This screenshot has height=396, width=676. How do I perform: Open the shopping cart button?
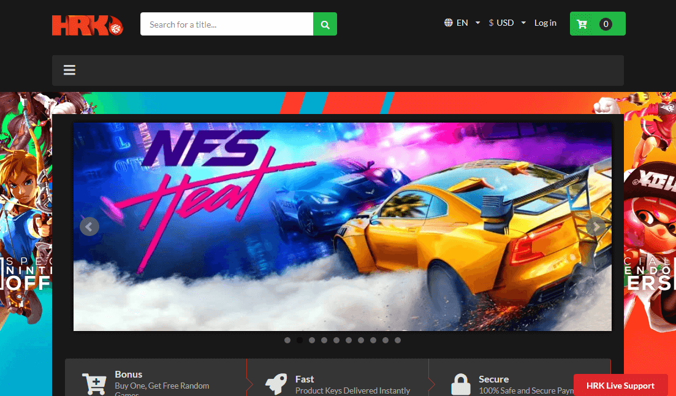[x=598, y=24]
